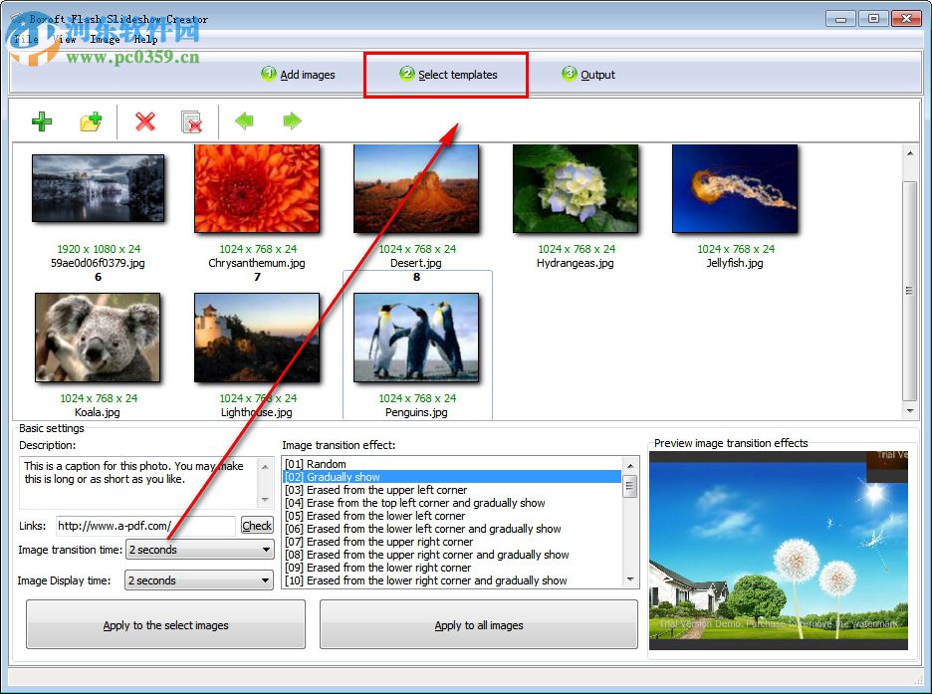
Task: Open the Help menu
Action: tap(144, 39)
